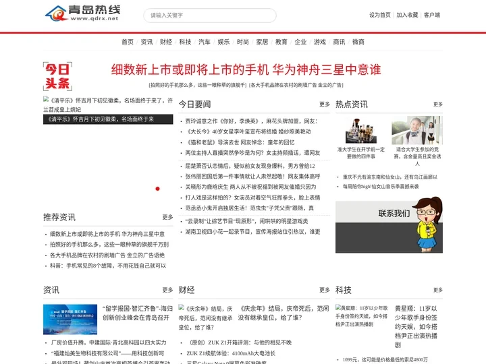Open the 娱乐 navigation item
The width and height of the screenshot is (486, 364).
pyautogui.click(x=223, y=42)
